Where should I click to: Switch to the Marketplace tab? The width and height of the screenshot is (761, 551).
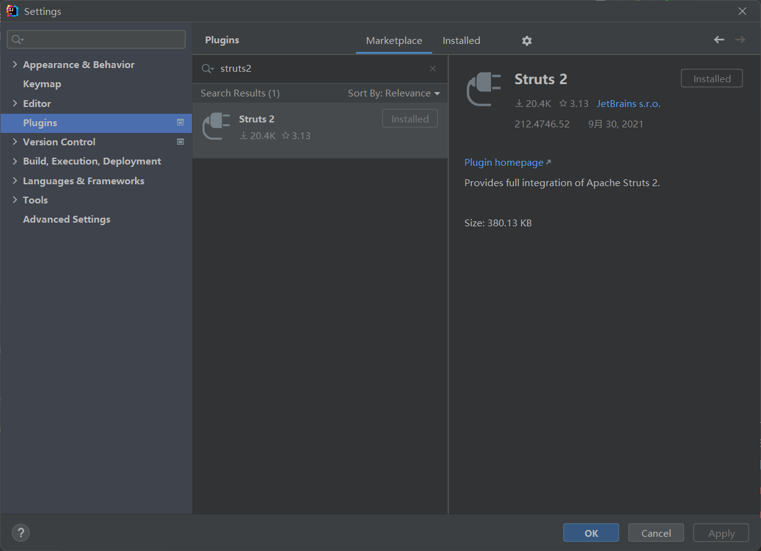point(394,41)
